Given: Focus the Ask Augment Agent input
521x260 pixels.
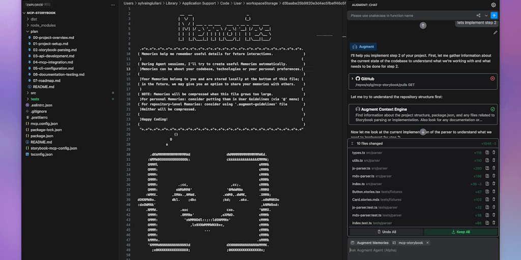Looking at the screenshot, I should pyautogui.click(x=423, y=250).
